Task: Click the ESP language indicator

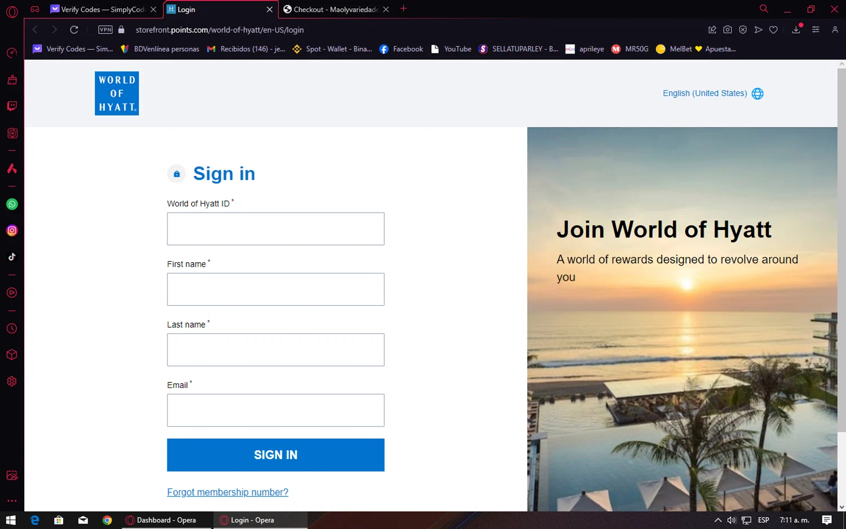Action: [x=764, y=520]
